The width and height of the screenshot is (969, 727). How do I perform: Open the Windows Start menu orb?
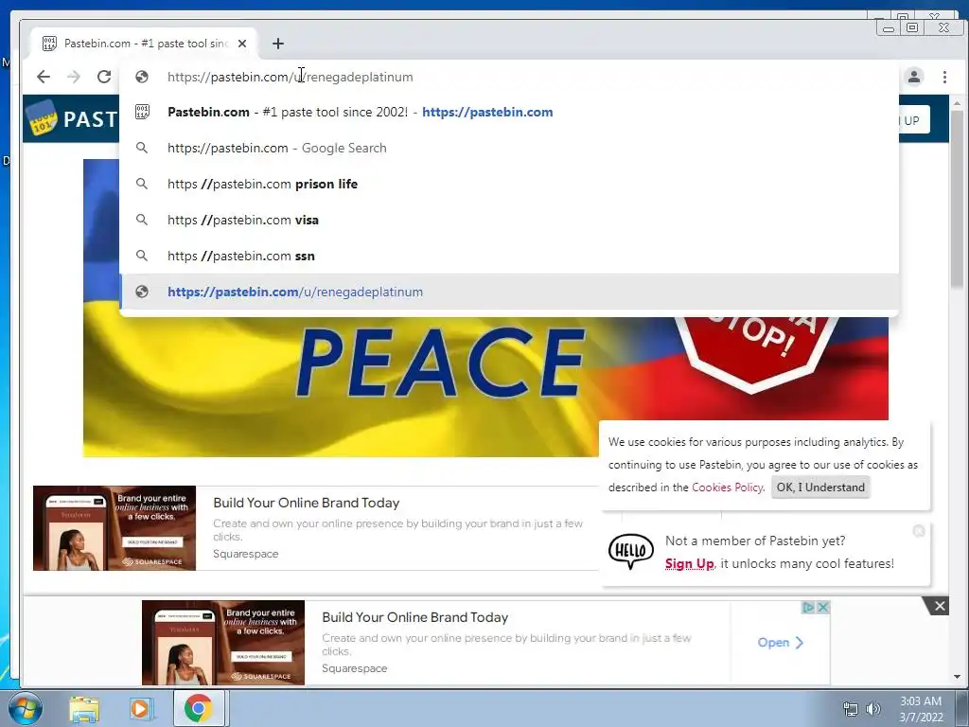pos(25,708)
